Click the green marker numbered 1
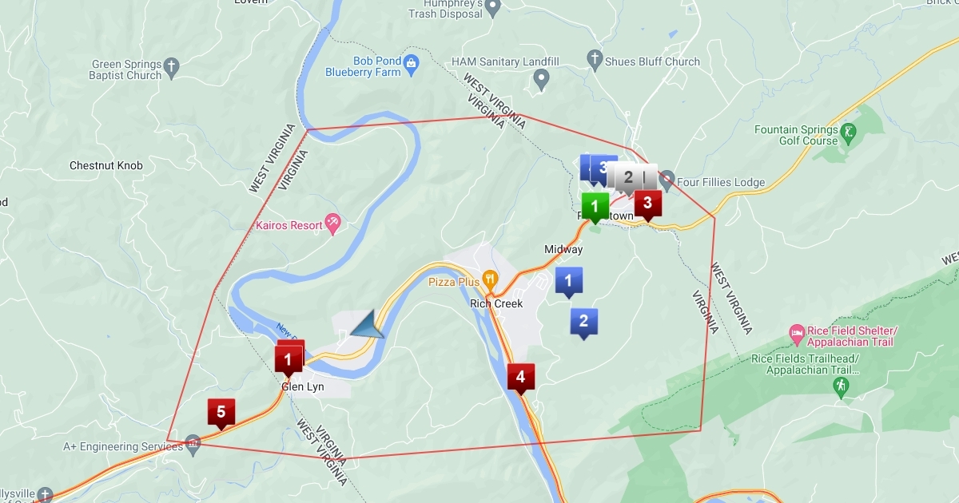Screen dimensions: 959x503 click(594, 207)
